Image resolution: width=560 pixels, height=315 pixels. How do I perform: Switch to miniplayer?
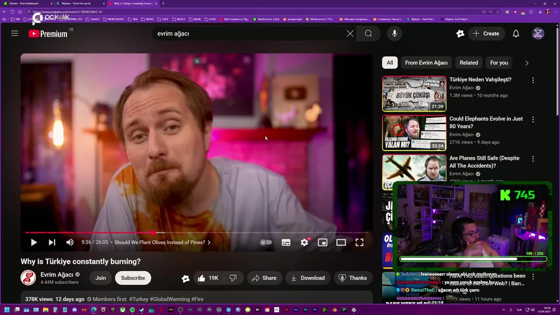point(322,242)
